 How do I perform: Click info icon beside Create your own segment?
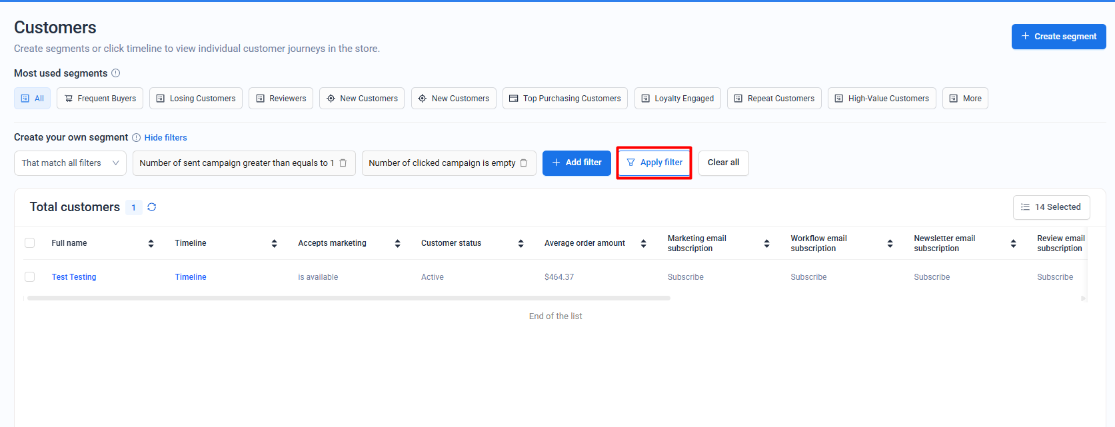pyautogui.click(x=136, y=138)
